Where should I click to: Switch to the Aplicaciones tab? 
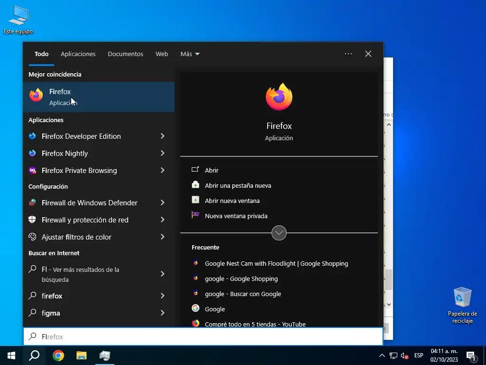click(78, 54)
